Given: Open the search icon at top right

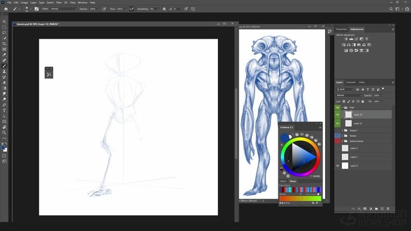Looking at the screenshot, I should 391,9.
